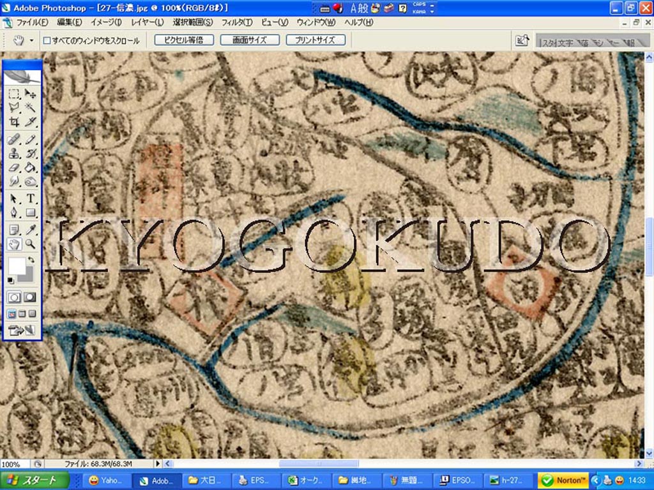The height and width of the screenshot is (490, 654).
Task: Click vertical scrollbar up arrow
Action: pos(649,57)
